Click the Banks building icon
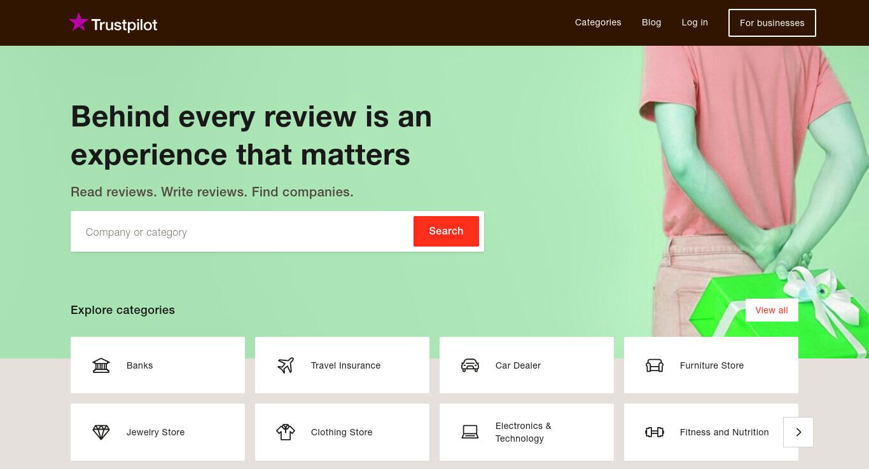The image size is (869, 469). (101, 365)
